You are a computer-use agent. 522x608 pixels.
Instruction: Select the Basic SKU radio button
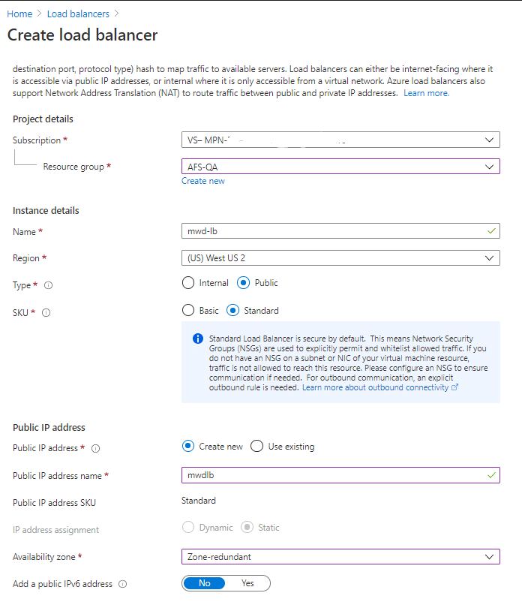[187, 310]
